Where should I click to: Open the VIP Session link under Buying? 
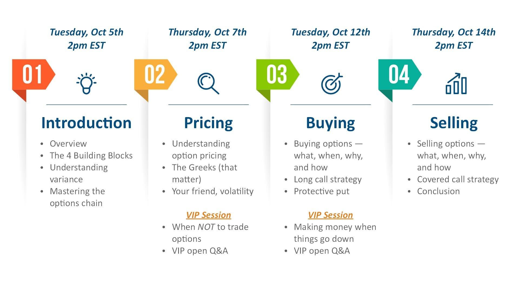[x=330, y=215]
